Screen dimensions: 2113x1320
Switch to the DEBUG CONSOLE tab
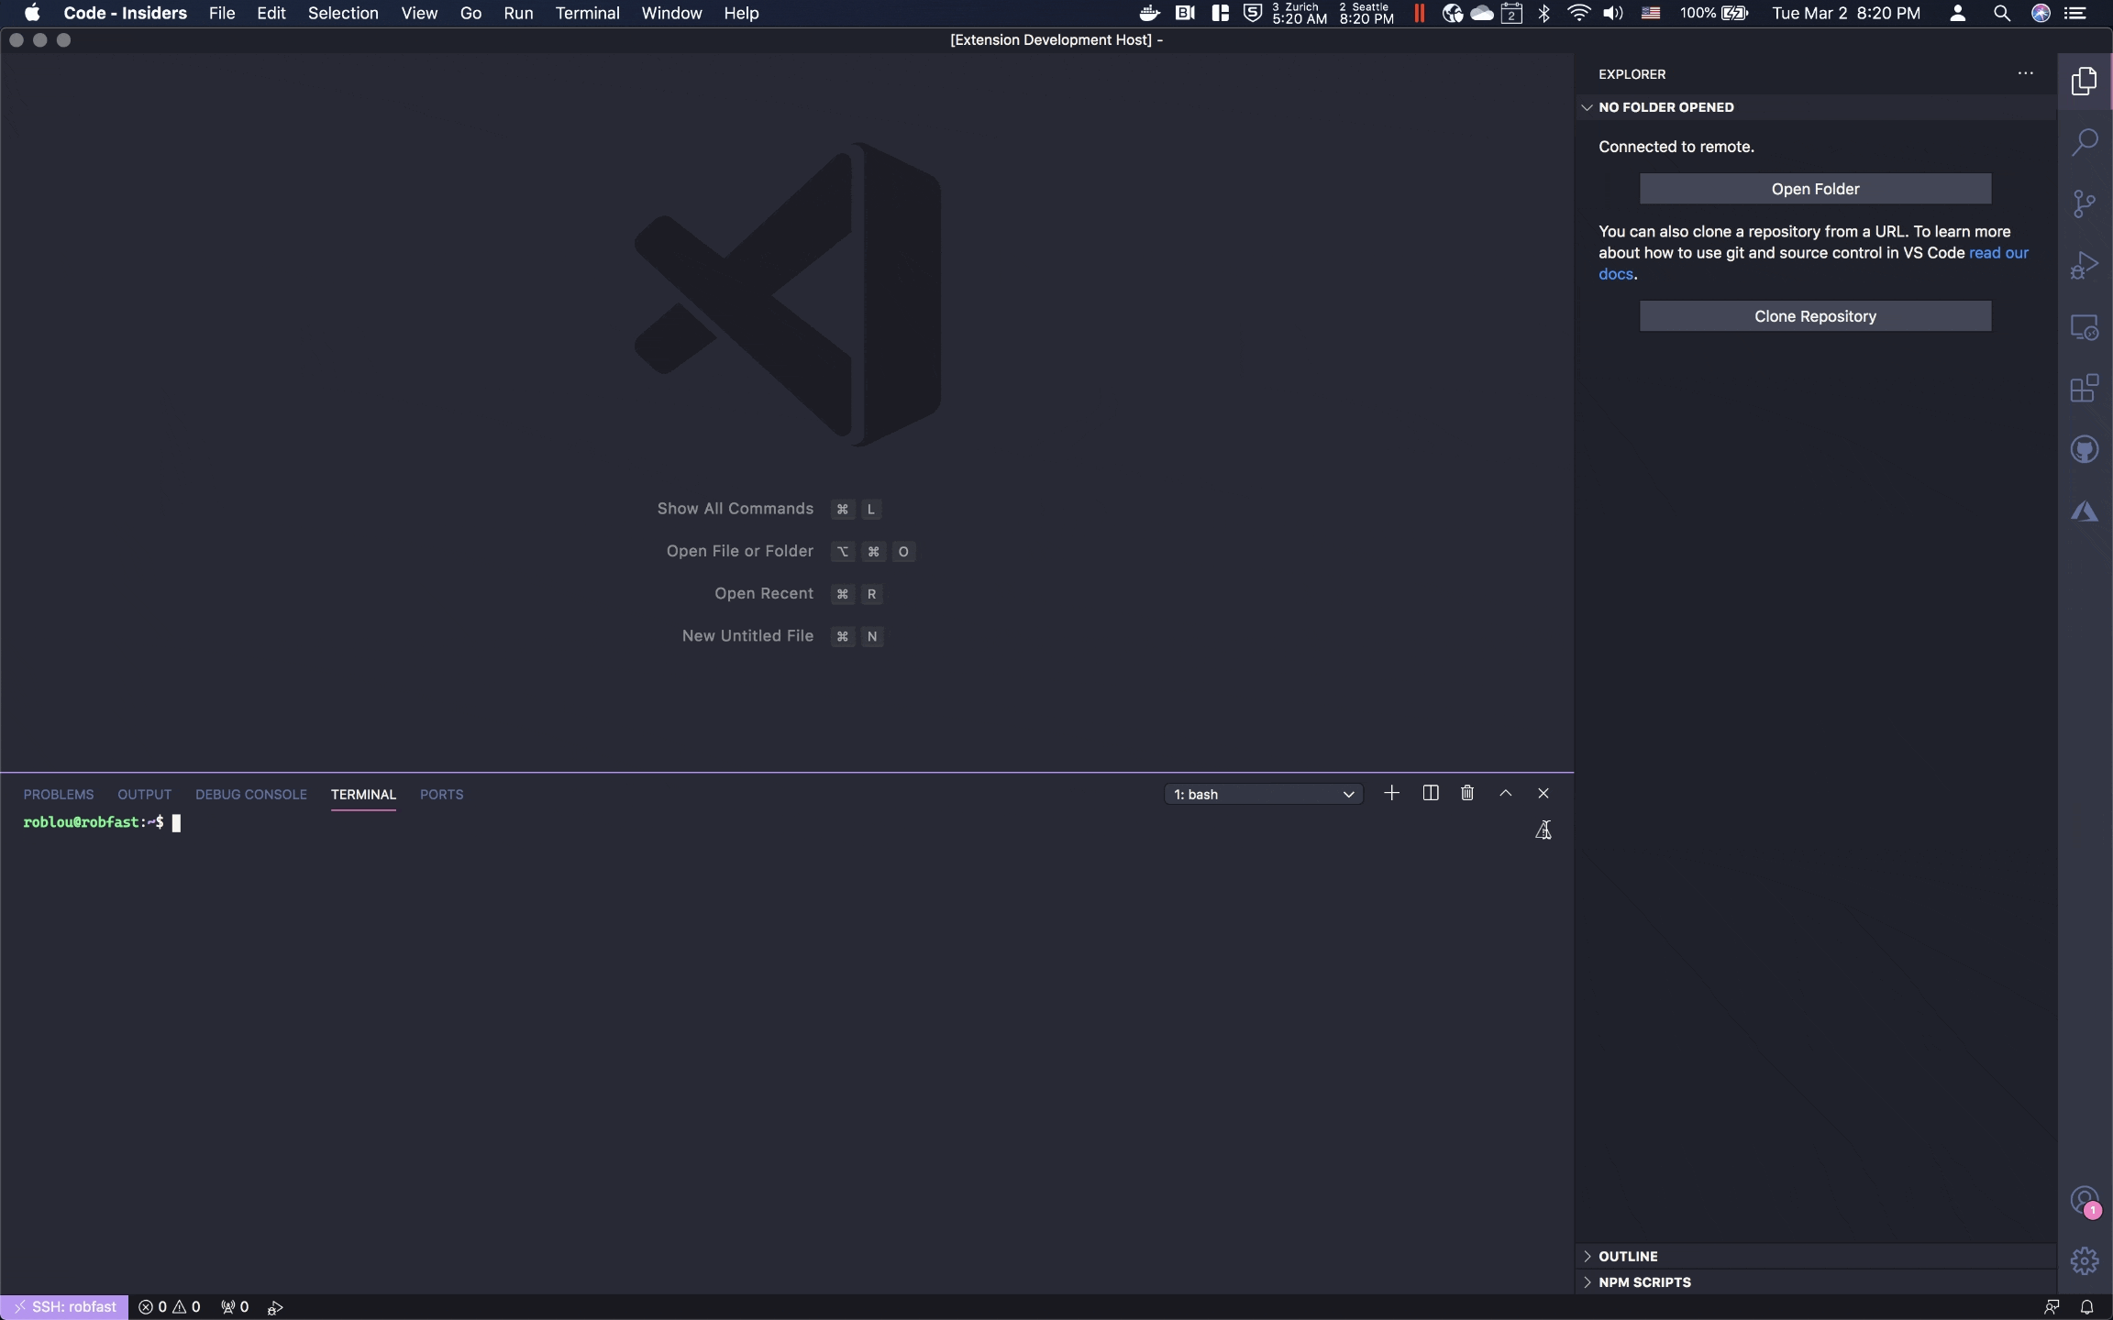251,794
